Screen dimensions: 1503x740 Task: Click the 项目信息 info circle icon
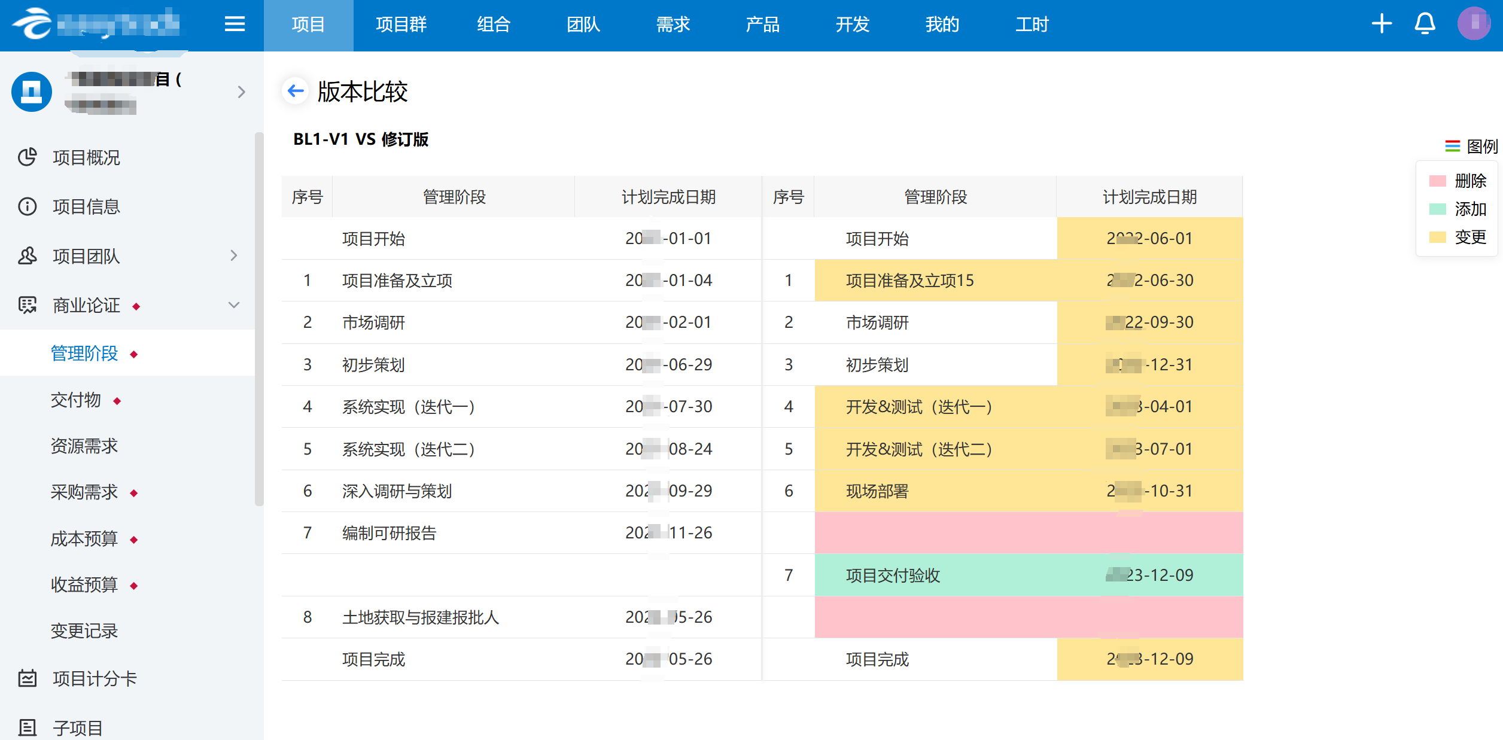click(x=28, y=206)
